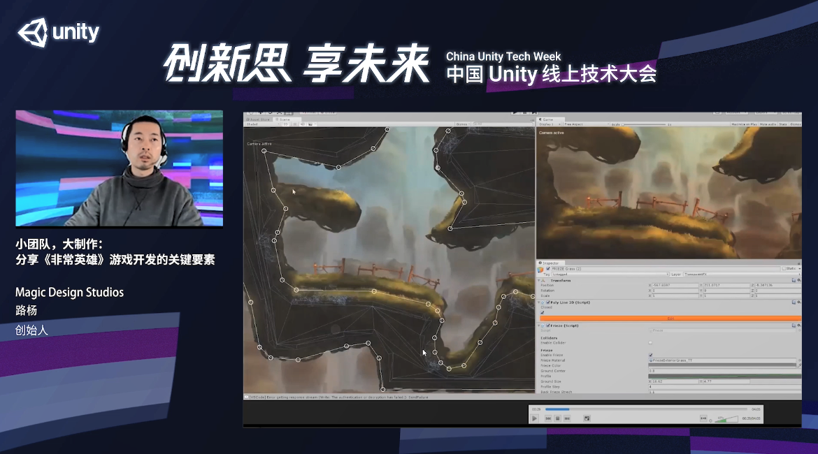Click the stretch arrows icon in media player
This screenshot has width=818, height=454.
(704, 418)
